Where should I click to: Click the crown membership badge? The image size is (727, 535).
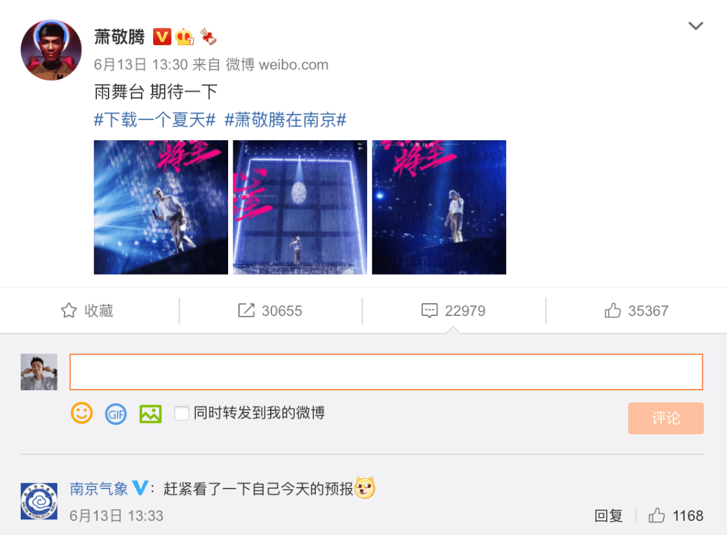184,37
